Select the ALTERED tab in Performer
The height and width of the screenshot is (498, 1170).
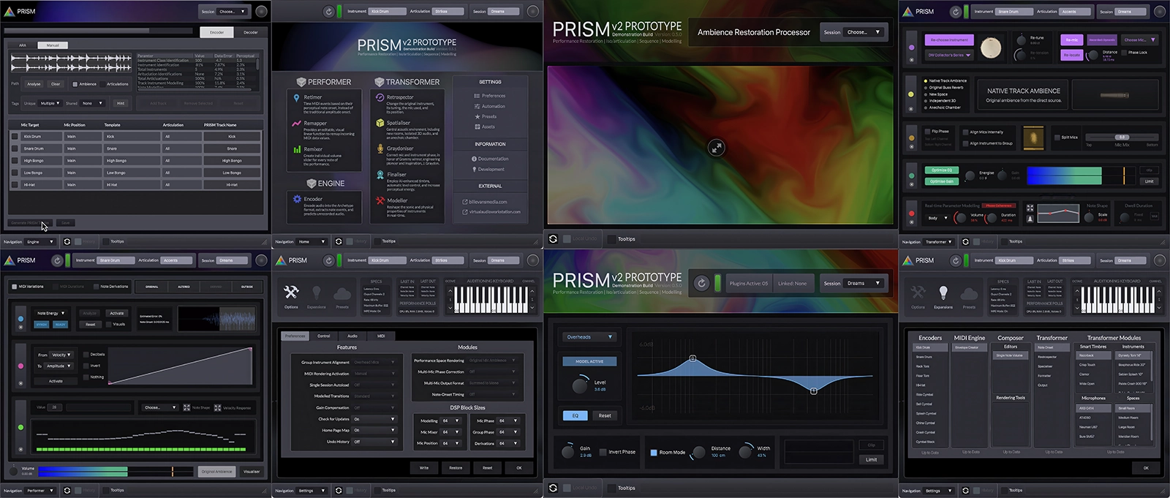(x=184, y=287)
